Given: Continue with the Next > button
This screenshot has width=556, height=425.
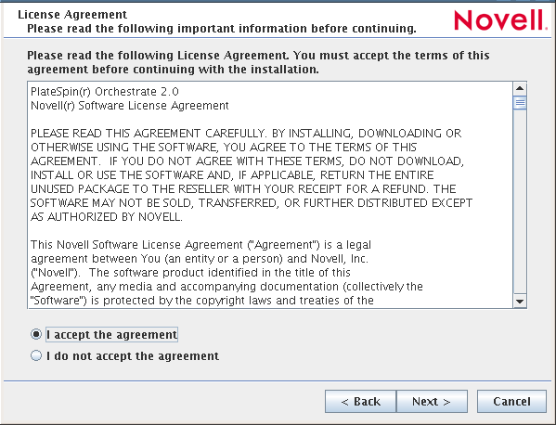Looking at the screenshot, I should coord(432,401).
